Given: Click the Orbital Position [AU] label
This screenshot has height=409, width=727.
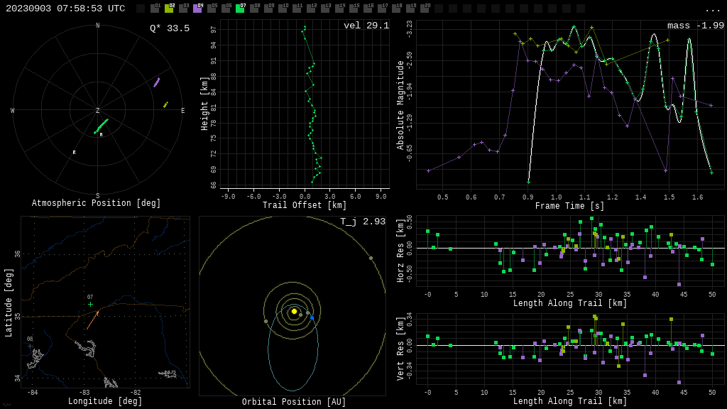Looking at the screenshot, I should pyautogui.click(x=294, y=402).
